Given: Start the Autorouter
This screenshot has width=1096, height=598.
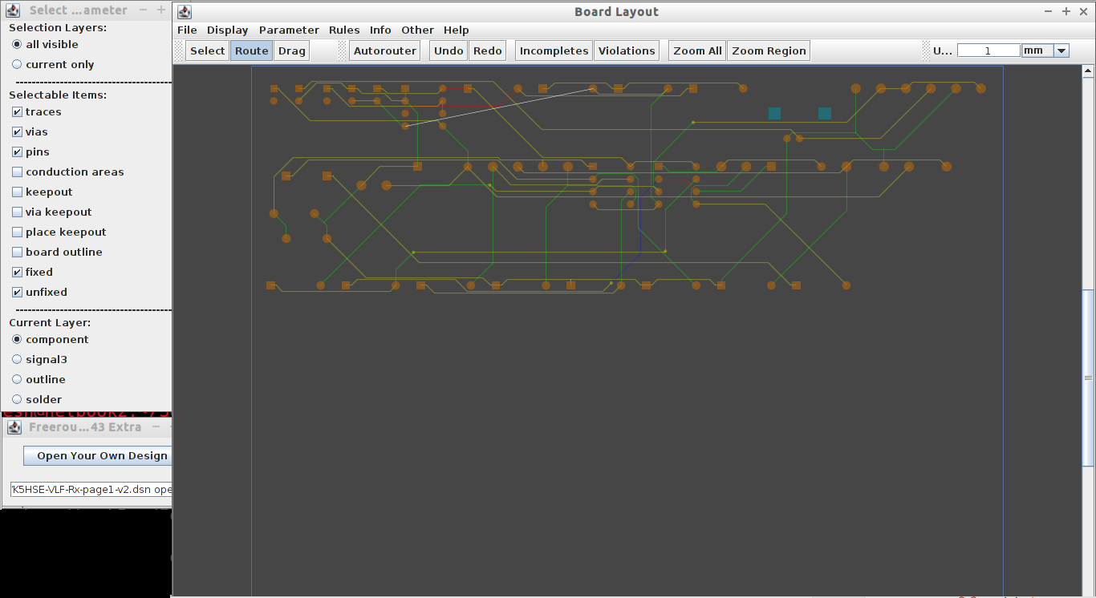Looking at the screenshot, I should click(384, 50).
